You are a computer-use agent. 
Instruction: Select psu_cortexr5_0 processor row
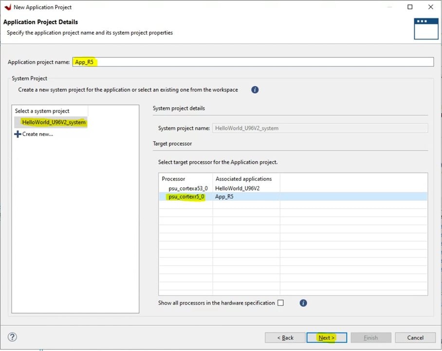(186, 196)
